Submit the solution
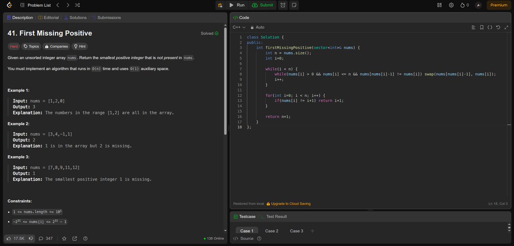This screenshot has width=514, height=246. pyautogui.click(x=262, y=5)
